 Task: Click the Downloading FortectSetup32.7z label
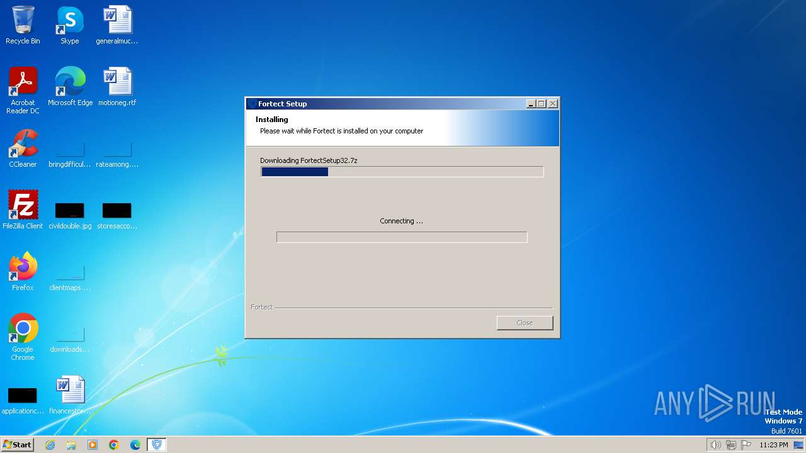309,160
